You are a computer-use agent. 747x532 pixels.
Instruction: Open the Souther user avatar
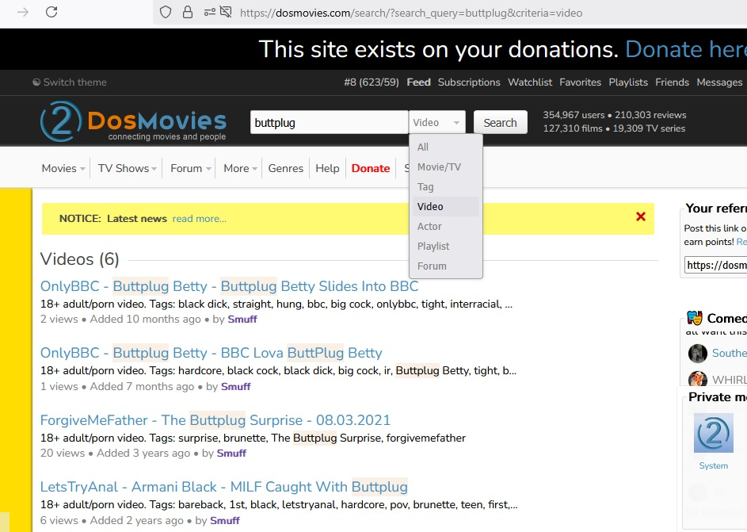(697, 354)
